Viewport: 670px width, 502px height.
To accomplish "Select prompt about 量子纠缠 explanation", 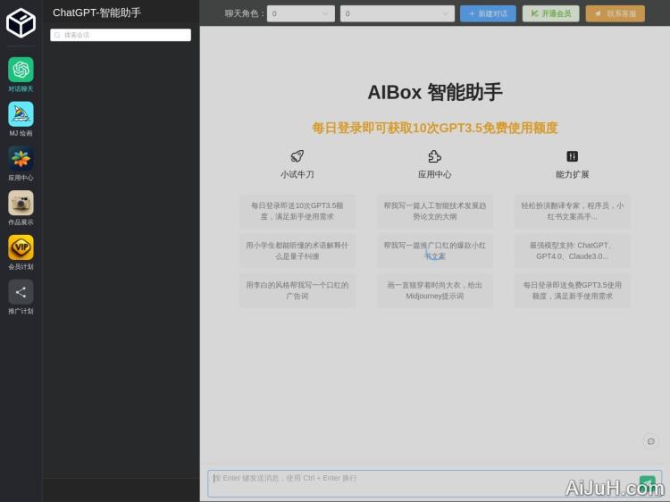I will (297, 251).
